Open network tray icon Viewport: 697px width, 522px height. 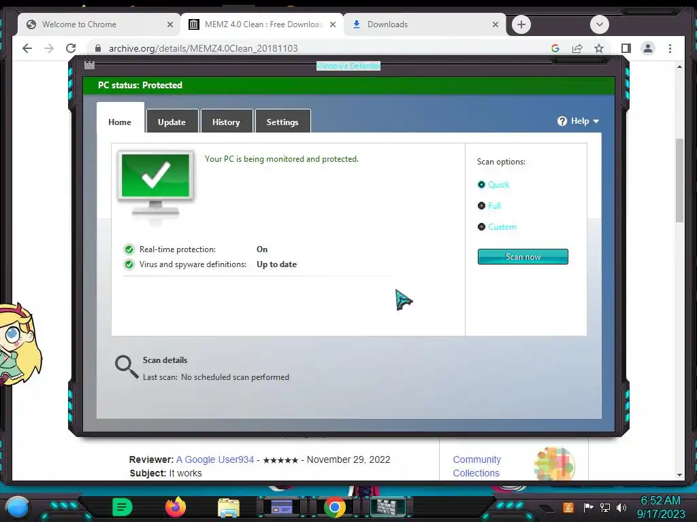pyautogui.click(x=605, y=507)
